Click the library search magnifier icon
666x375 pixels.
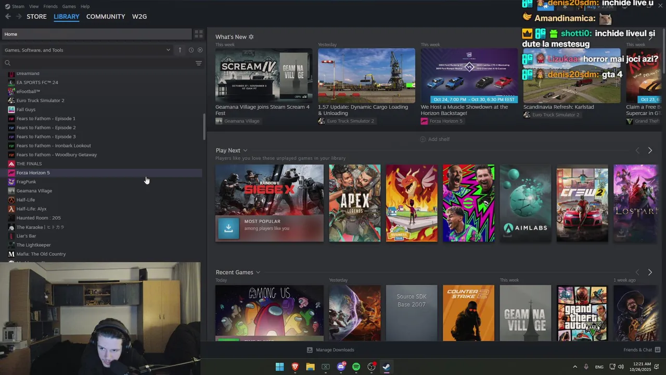point(7,63)
